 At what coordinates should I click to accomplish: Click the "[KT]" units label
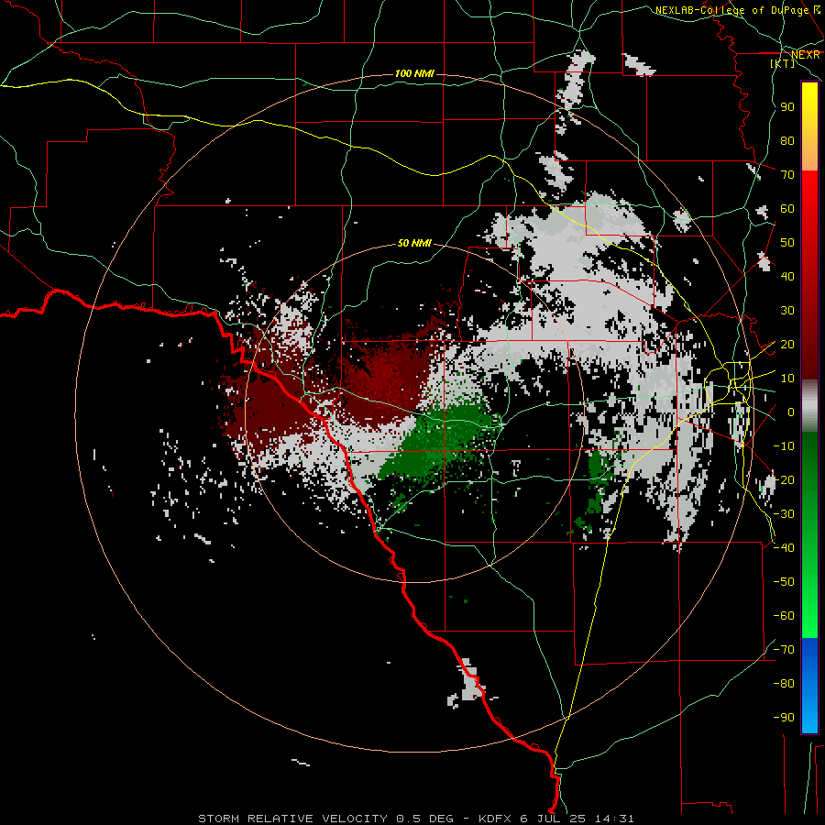point(783,63)
